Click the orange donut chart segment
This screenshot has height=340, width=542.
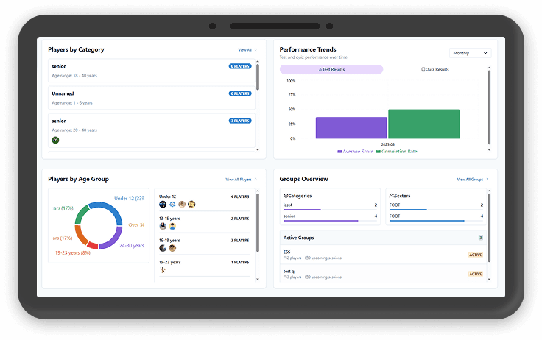[80, 235]
